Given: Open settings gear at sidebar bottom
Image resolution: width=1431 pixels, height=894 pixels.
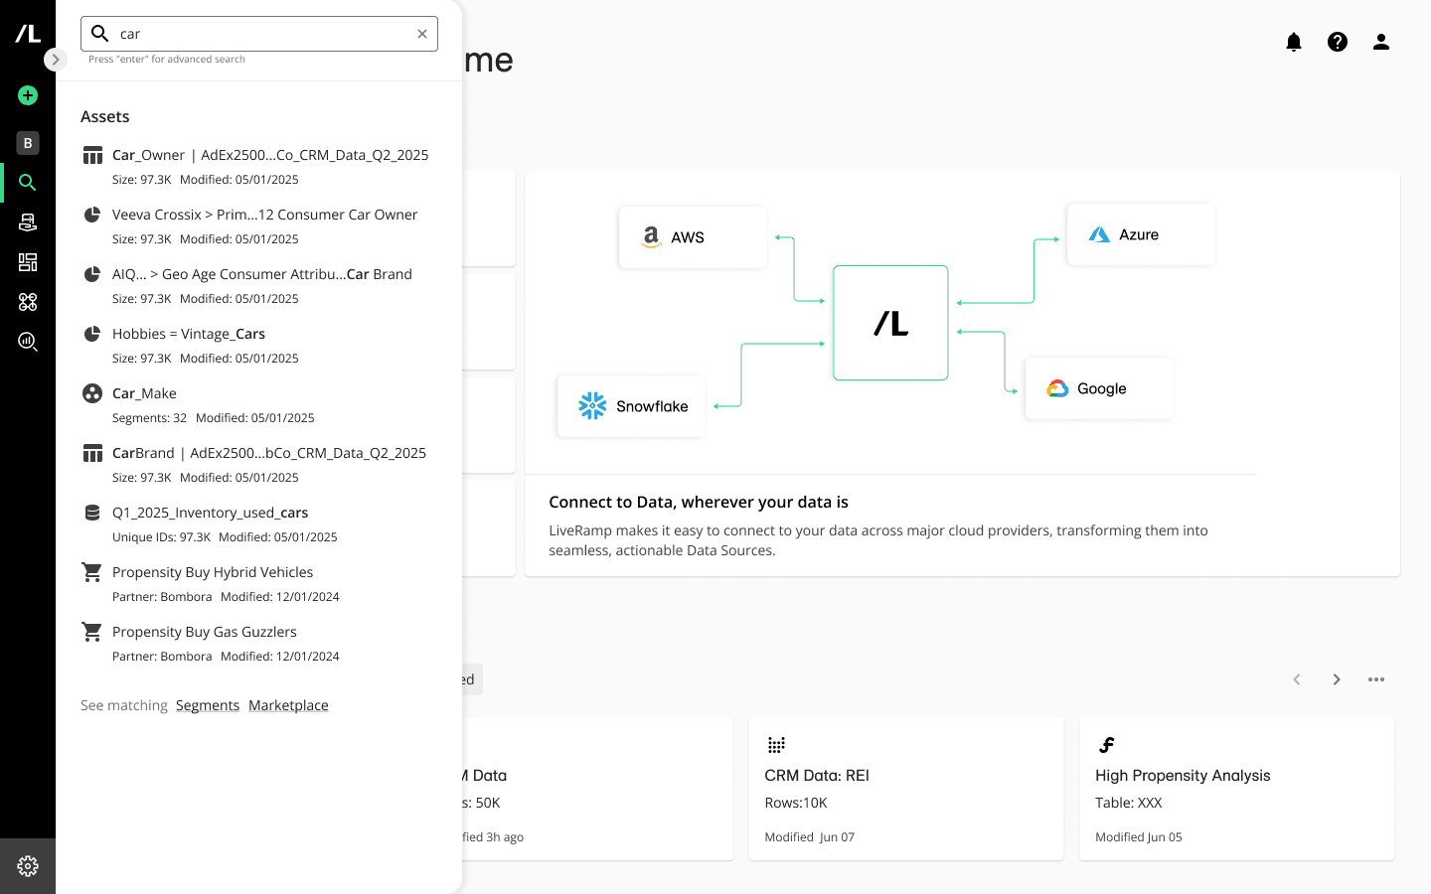Looking at the screenshot, I should [x=28, y=866].
